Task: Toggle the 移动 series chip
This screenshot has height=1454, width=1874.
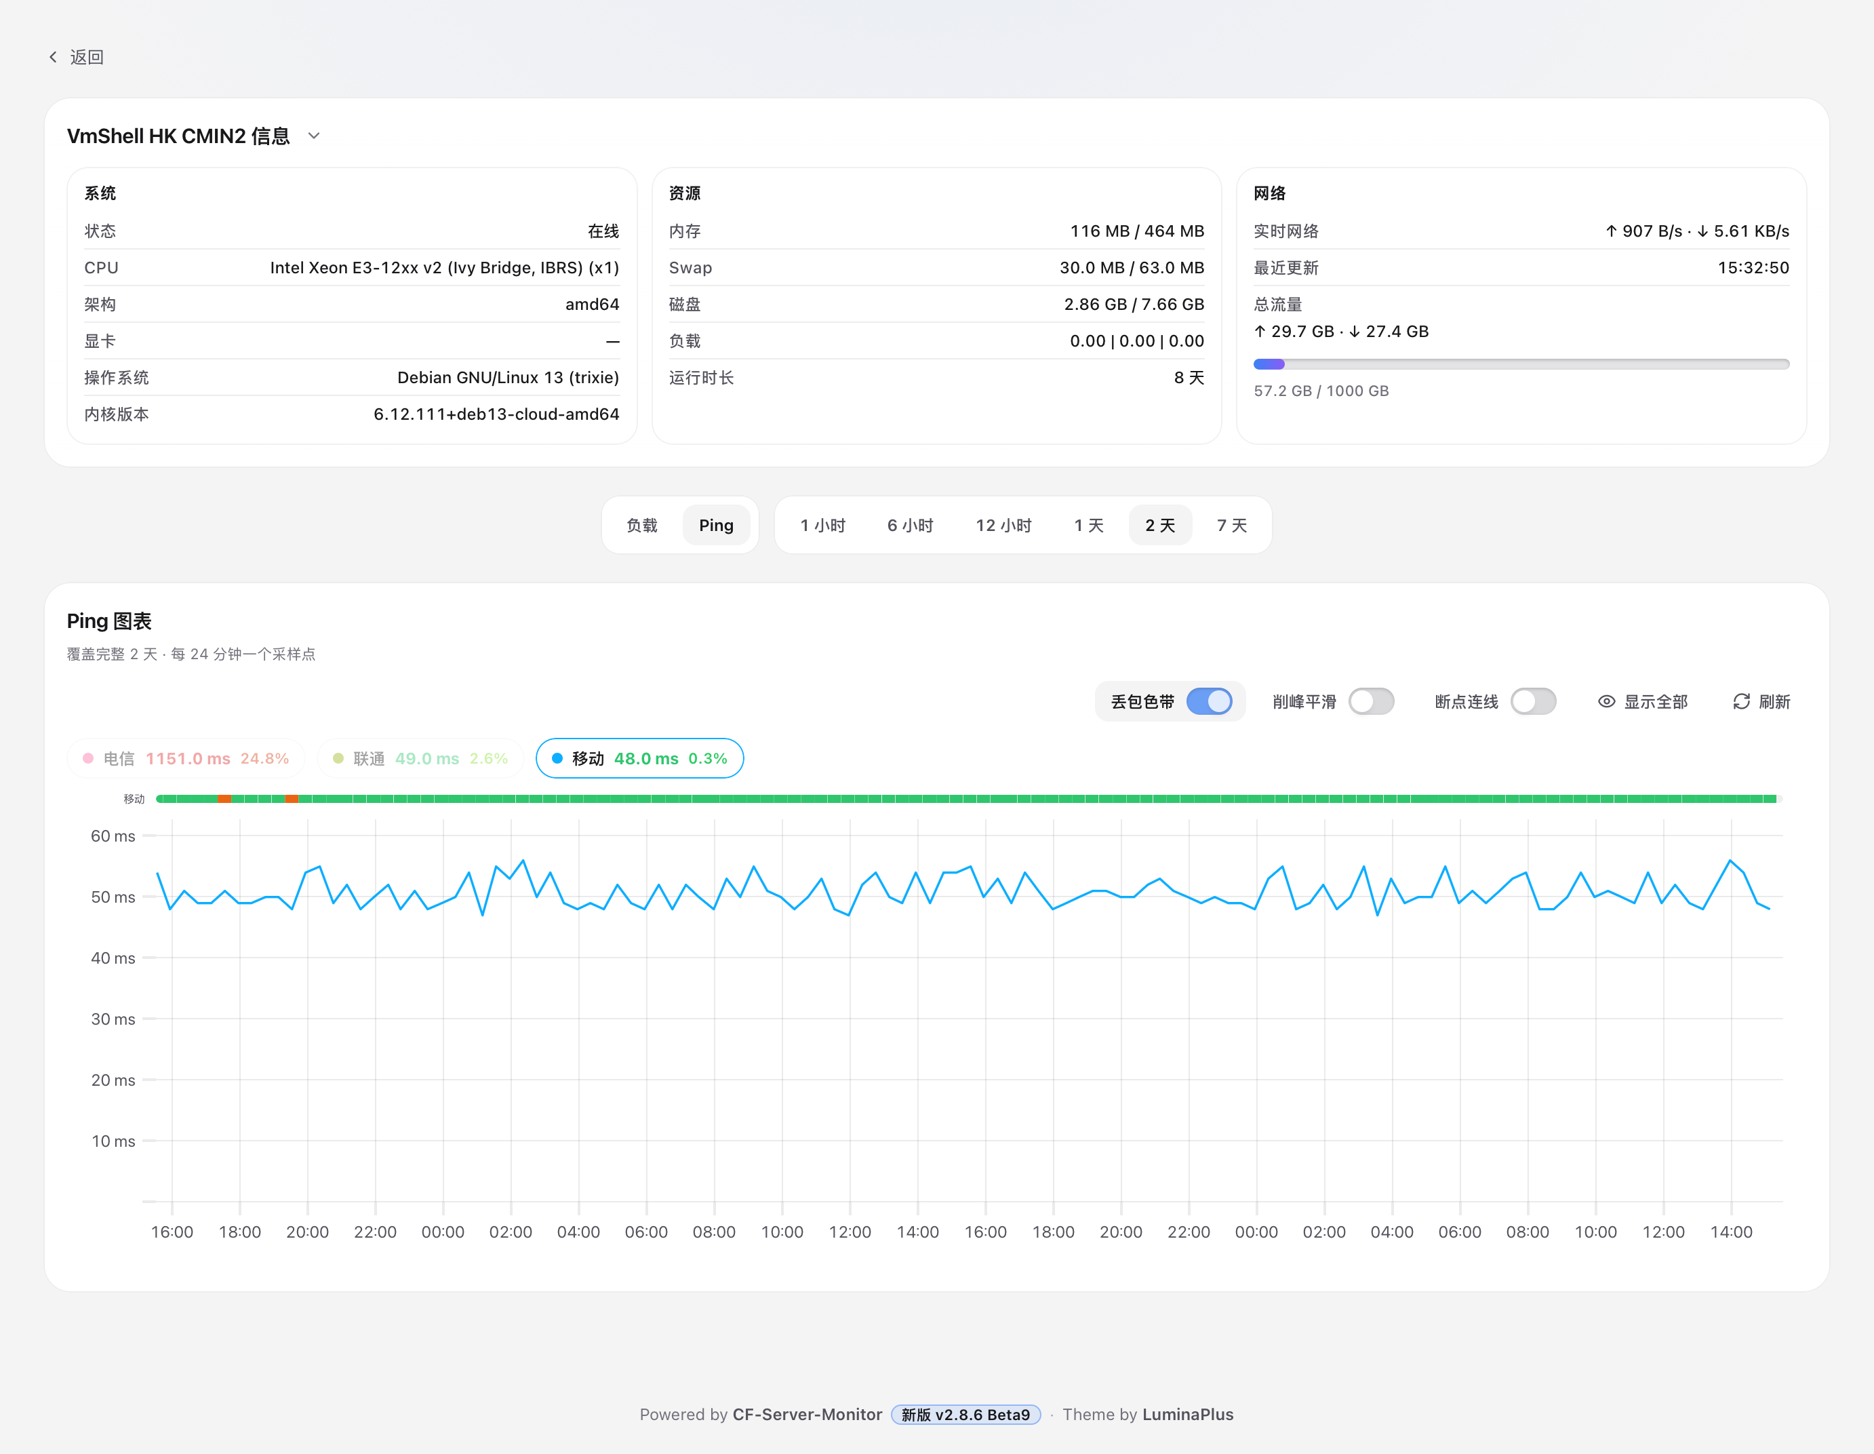Action: pyautogui.click(x=639, y=758)
